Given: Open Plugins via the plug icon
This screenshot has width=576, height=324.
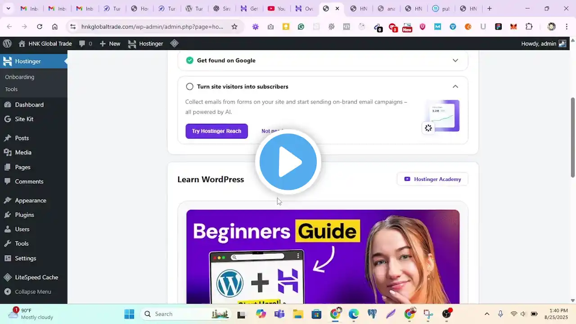Looking at the screenshot, I should (7, 215).
